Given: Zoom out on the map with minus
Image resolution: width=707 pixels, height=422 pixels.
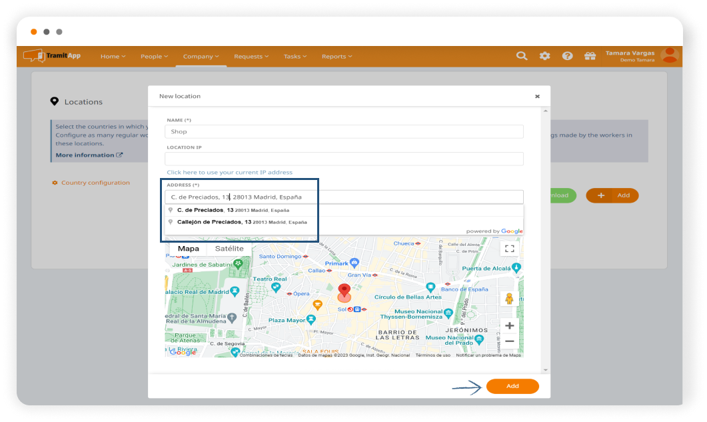Looking at the screenshot, I should click(x=510, y=341).
